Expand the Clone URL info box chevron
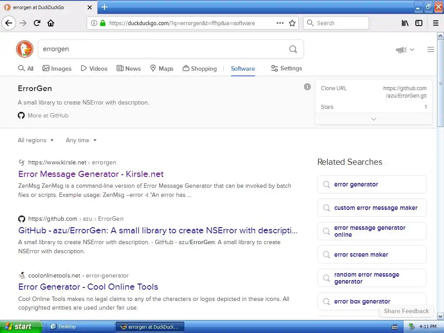Image resolution: width=444 pixels, height=333 pixels. point(373,119)
